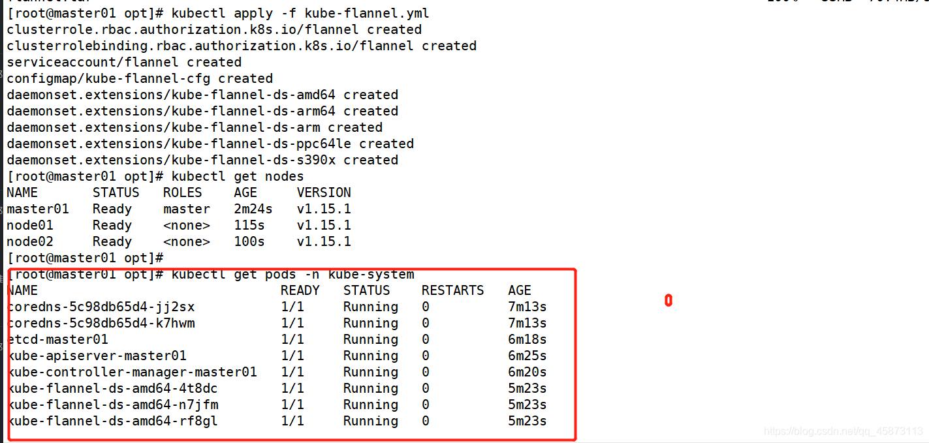
Task: Click the '2m24s' age value of master01
Action: [253, 209]
